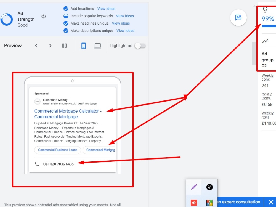276x207 pixels.
Task: Click the red AnyDesk tray icon
Action: pyautogui.click(x=194, y=203)
